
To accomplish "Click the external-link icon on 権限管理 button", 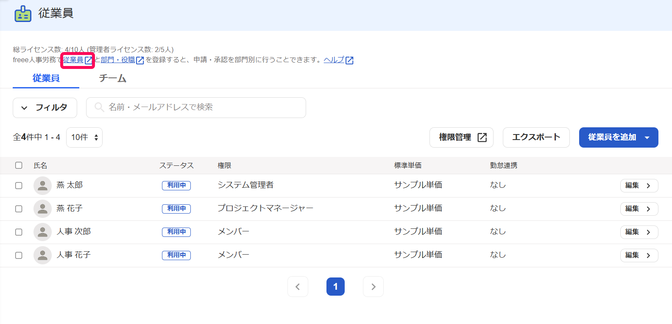I will click(482, 137).
